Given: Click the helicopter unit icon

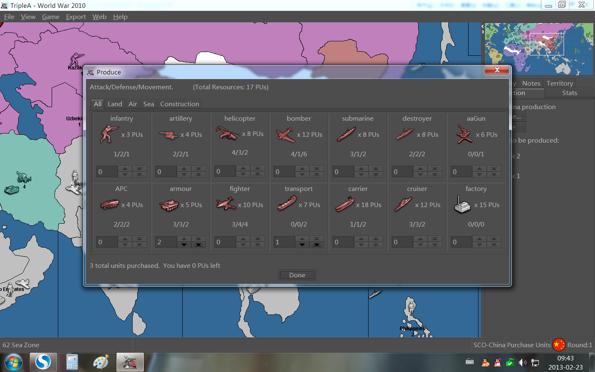Looking at the screenshot, I should click(228, 134).
